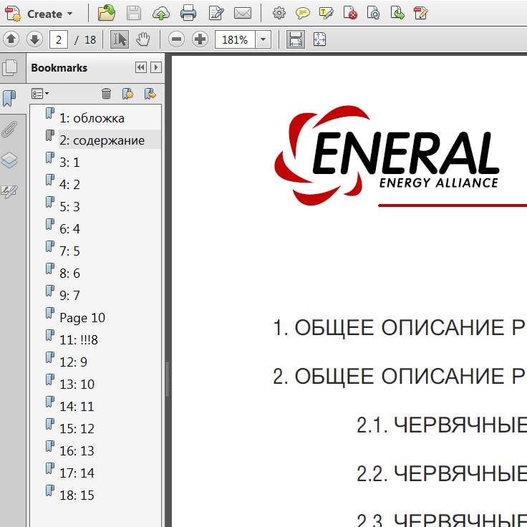The image size is (527, 527).
Task: Open the Signatures panel icon
Action: [9, 191]
